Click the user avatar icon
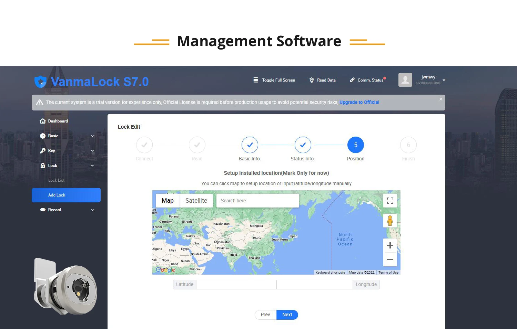Screen dimensions: 517x329 [x=405, y=80]
